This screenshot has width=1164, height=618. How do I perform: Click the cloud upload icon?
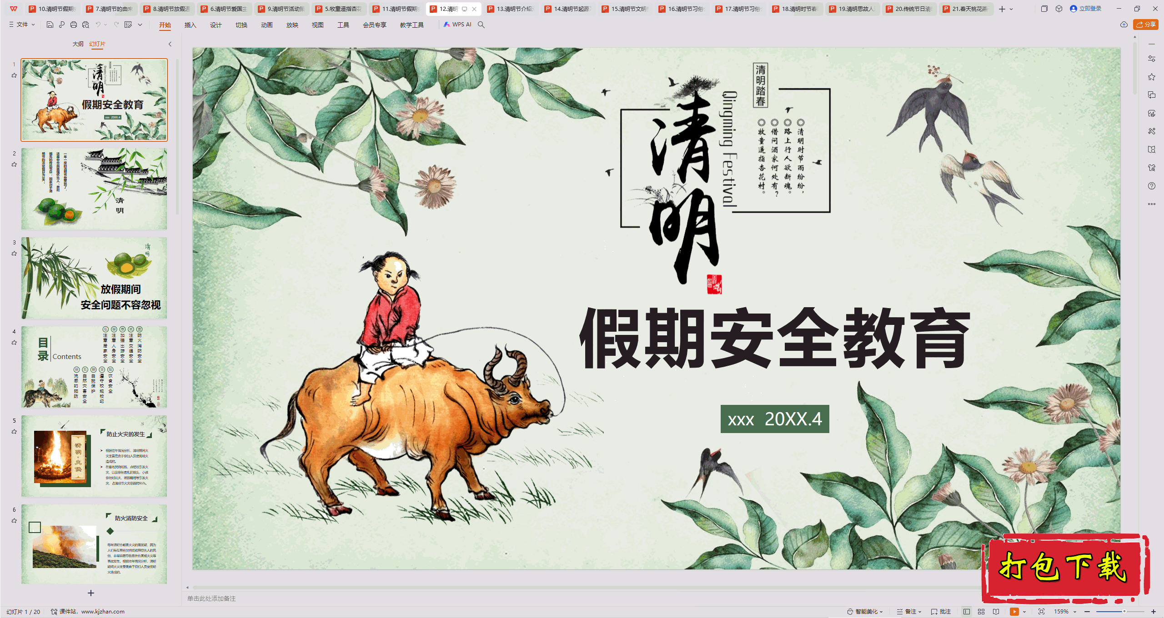(x=1124, y=25)
